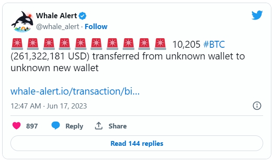Open the #BTC hashtag
The image size is (274, 161).
click(214, 44)
